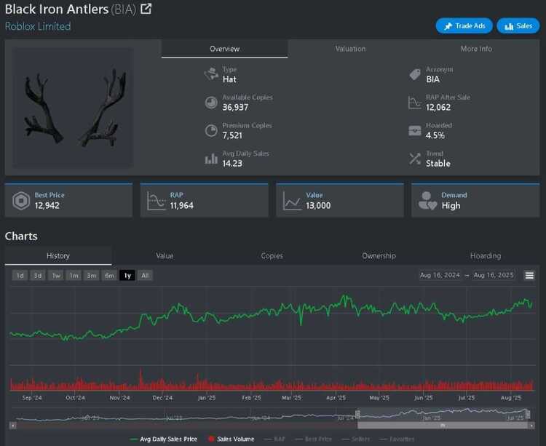Switch to the Valuation tab
This screenshot has width=546, height=446.
pos(350,49)
